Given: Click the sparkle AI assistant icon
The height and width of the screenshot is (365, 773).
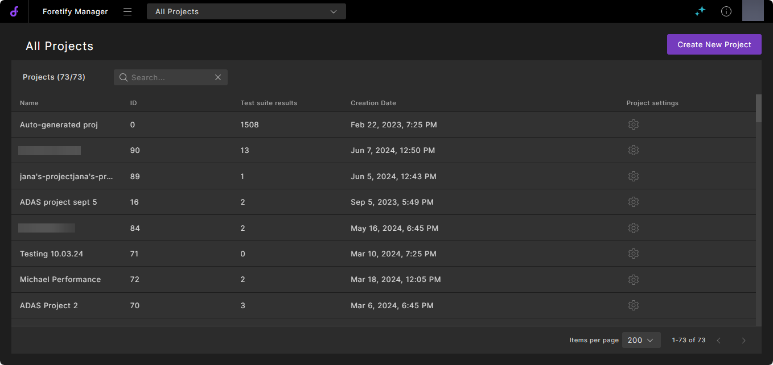Looking at the screenshot, I should pyautogui.click(x=700, y=11).
